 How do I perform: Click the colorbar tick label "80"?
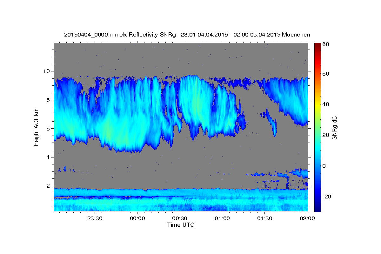(x=326, y=44)
